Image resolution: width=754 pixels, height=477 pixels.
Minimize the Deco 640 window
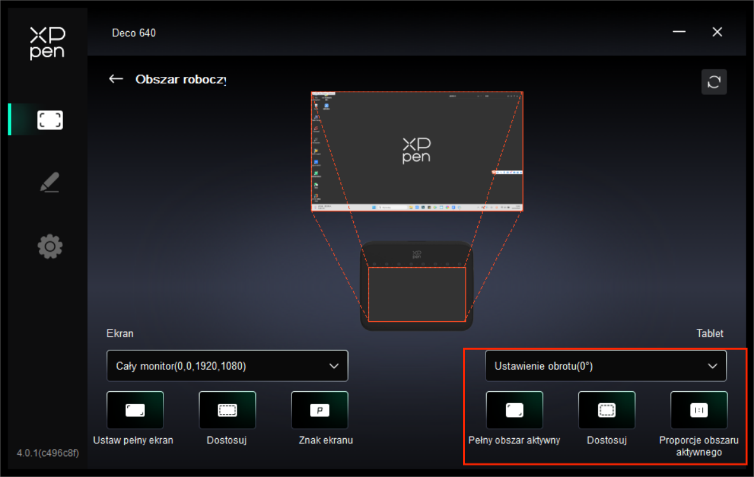click(x=679, y=32)
